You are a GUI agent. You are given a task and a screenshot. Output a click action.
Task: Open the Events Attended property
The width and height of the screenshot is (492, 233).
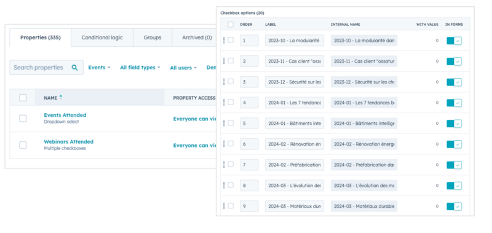(x=65, y=115)
